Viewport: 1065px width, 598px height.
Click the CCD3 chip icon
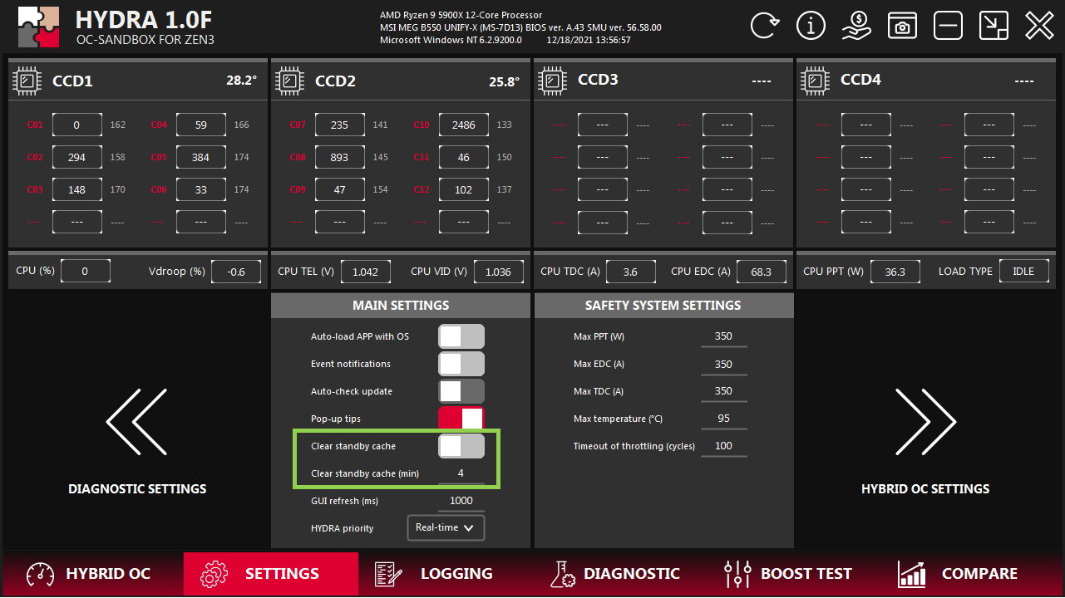coord(553,81)
